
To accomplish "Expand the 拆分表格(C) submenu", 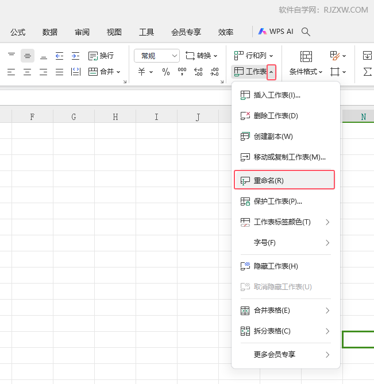I will pos(286,331).
